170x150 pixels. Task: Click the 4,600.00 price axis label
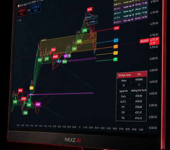point(153,93)
